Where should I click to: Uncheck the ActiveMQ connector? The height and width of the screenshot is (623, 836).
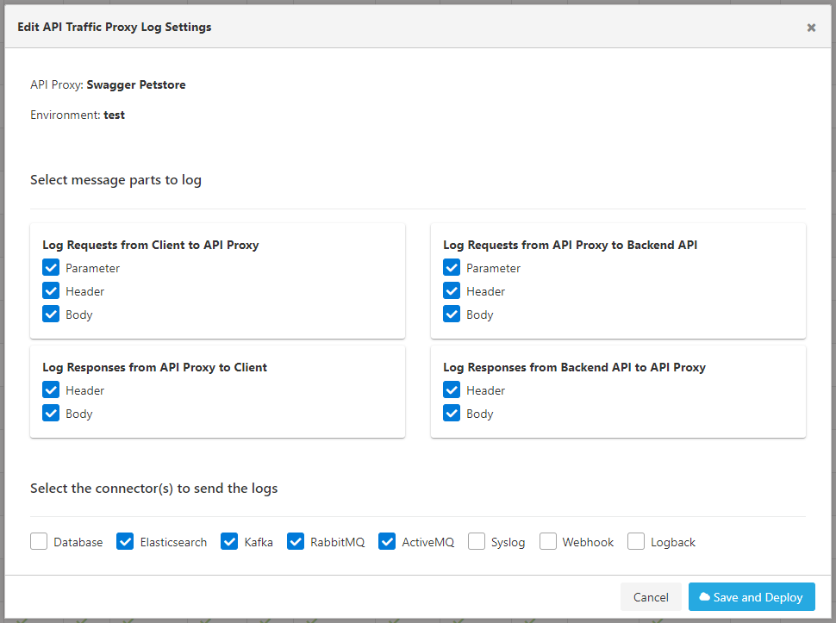point(387,541)
